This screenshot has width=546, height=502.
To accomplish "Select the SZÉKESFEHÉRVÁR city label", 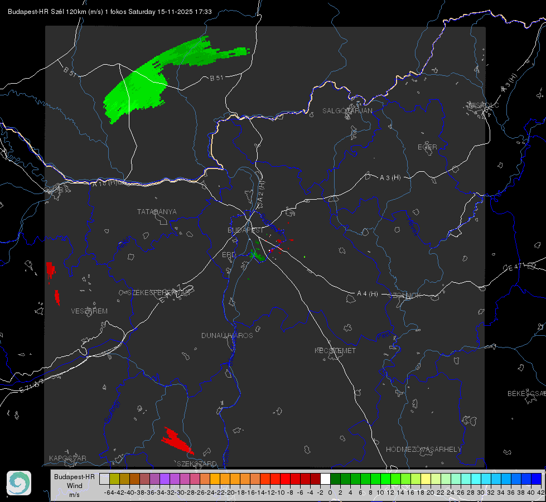I will tap(158, 293).
